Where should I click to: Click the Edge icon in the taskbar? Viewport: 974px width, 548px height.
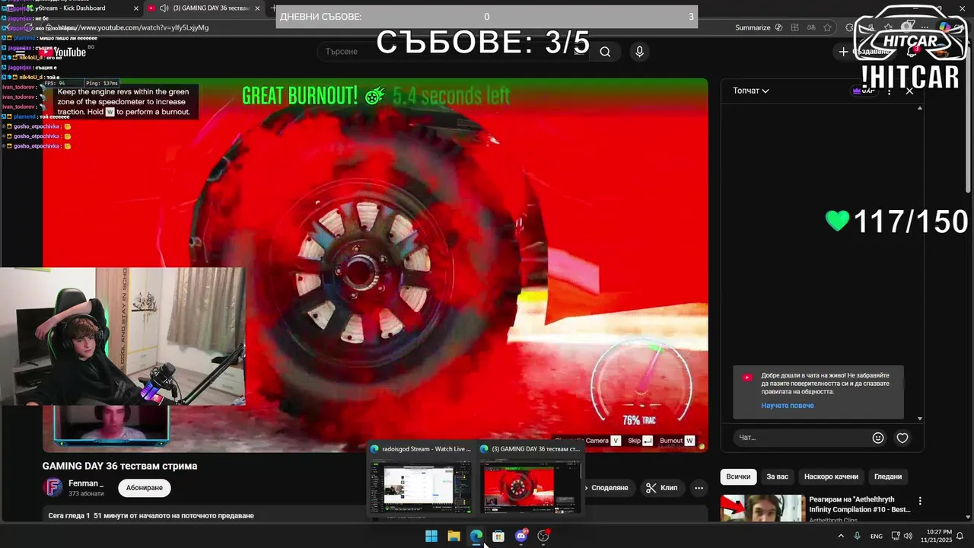point(476,536)
